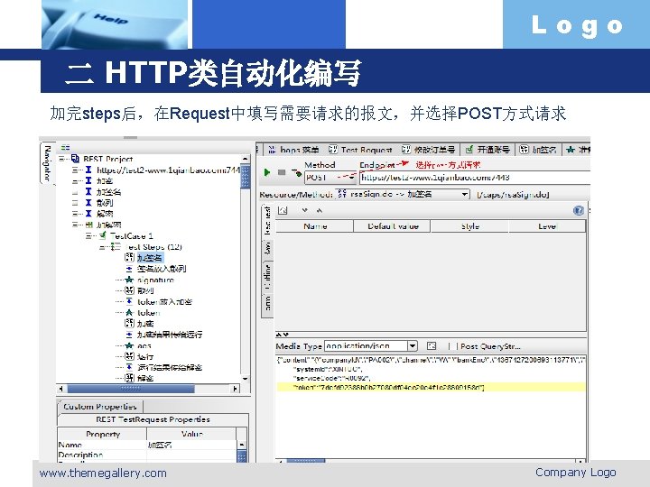This screenshot has width=650, height=487.
Task: Click the star icon next to aes
Action: tap(129, 345)
